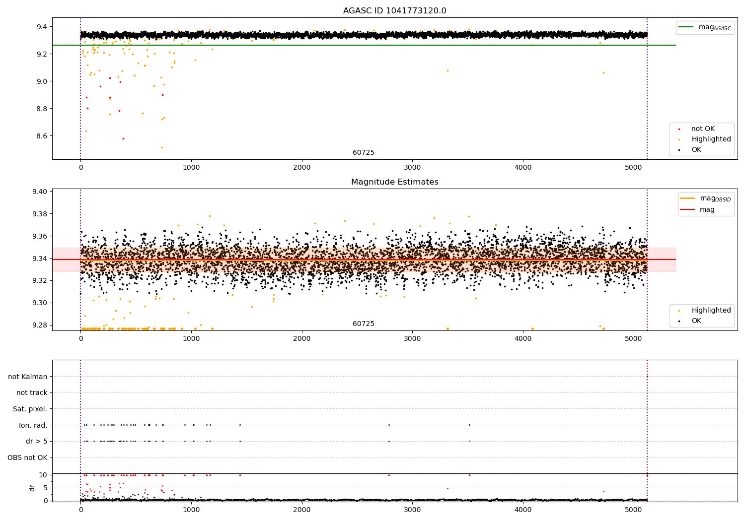Click x-tick '5000' under the dr plot
745x521 pixels.
coord(634,510)
